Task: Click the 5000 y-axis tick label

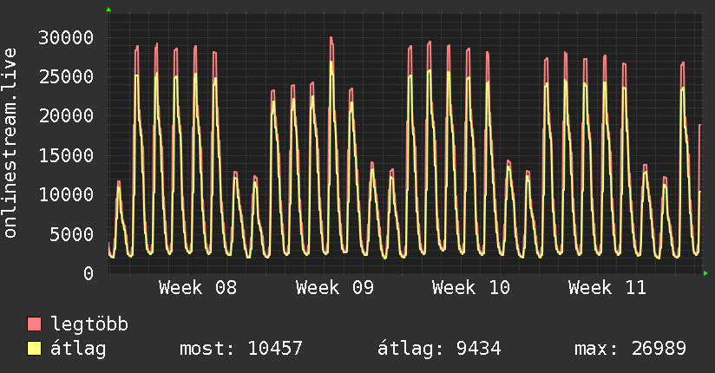Action: (x=72, y=234)
